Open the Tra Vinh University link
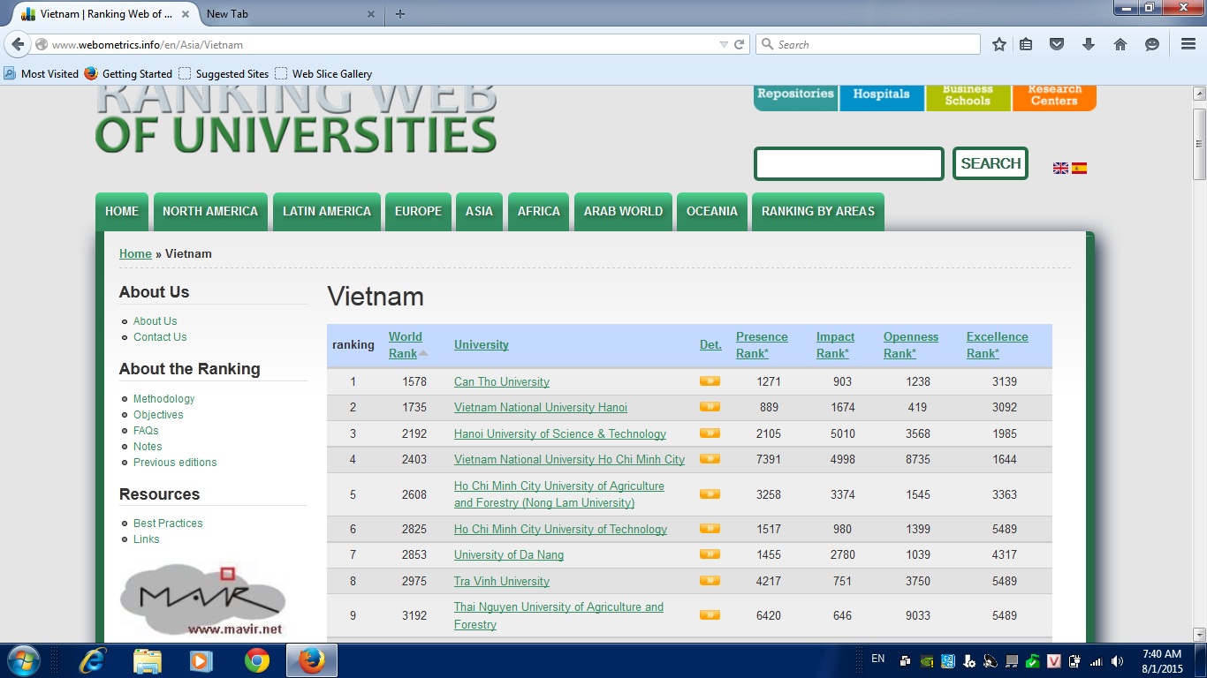 (502, 582)
